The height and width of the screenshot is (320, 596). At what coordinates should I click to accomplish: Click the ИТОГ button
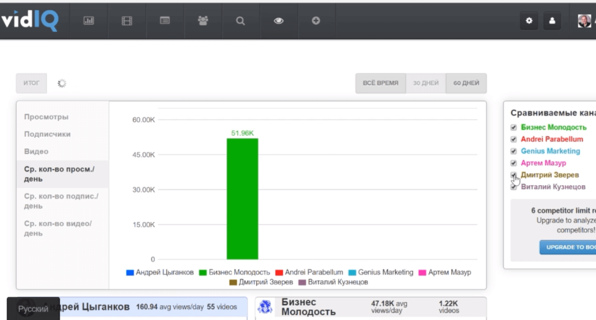(x=31, y=83)
